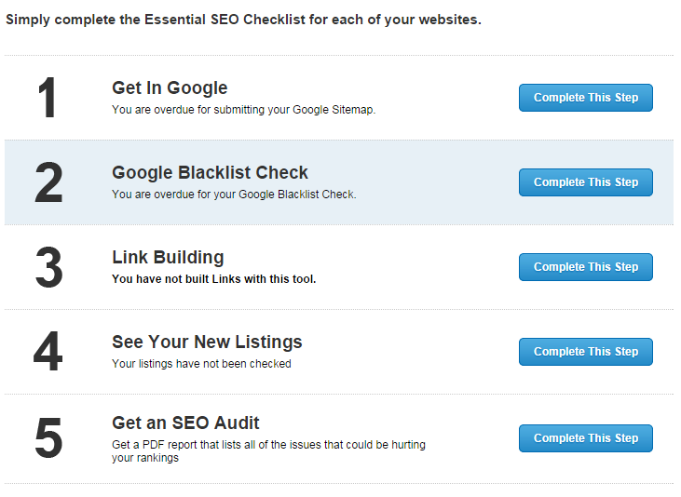Select the See Your New Listings title

(x=207, y=342)
